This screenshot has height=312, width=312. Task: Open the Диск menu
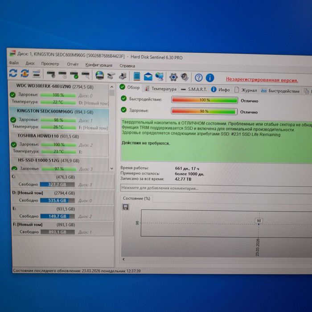point(30,63)
